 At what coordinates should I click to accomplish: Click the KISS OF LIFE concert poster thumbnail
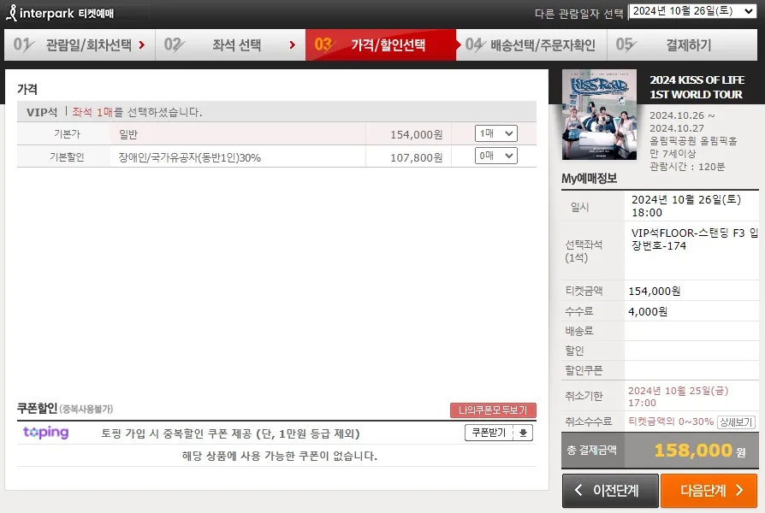(599, 115)
